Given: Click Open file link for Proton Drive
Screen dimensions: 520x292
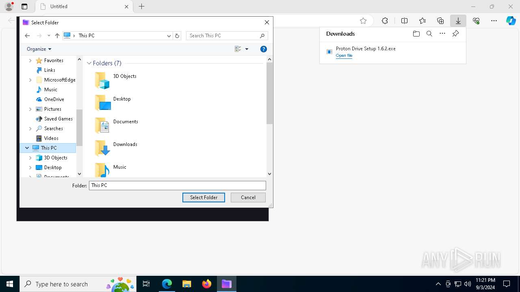Looking at the screenshot, I should click(x=344, y=56).
